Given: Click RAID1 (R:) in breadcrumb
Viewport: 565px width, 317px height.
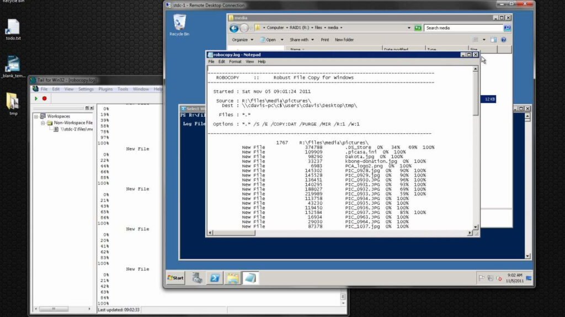Looking at the screenshot, I should click(x=299, y=28).
